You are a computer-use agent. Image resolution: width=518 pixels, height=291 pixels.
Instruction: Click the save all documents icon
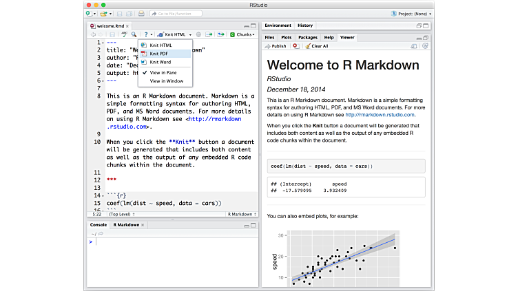point(128,13)
